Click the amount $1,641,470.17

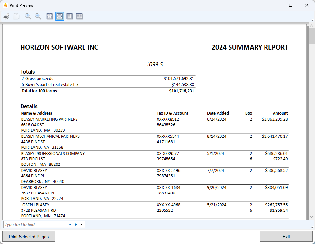click(275, 136)
